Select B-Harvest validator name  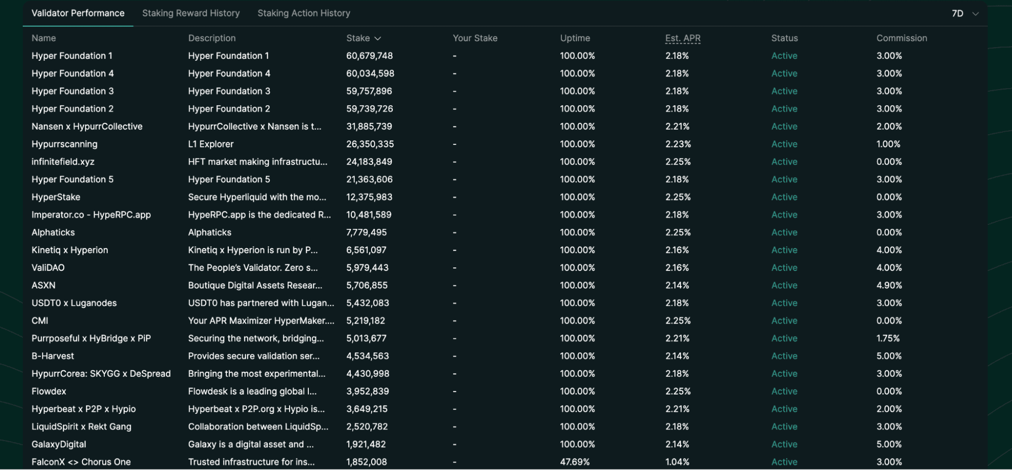[53, 356]
